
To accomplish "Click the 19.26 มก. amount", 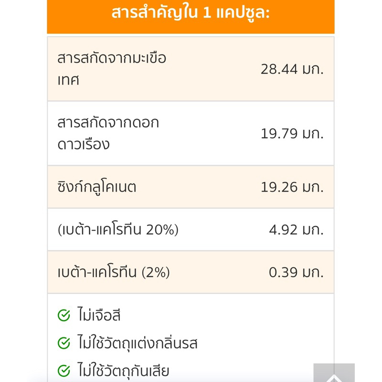I will 292,187.
